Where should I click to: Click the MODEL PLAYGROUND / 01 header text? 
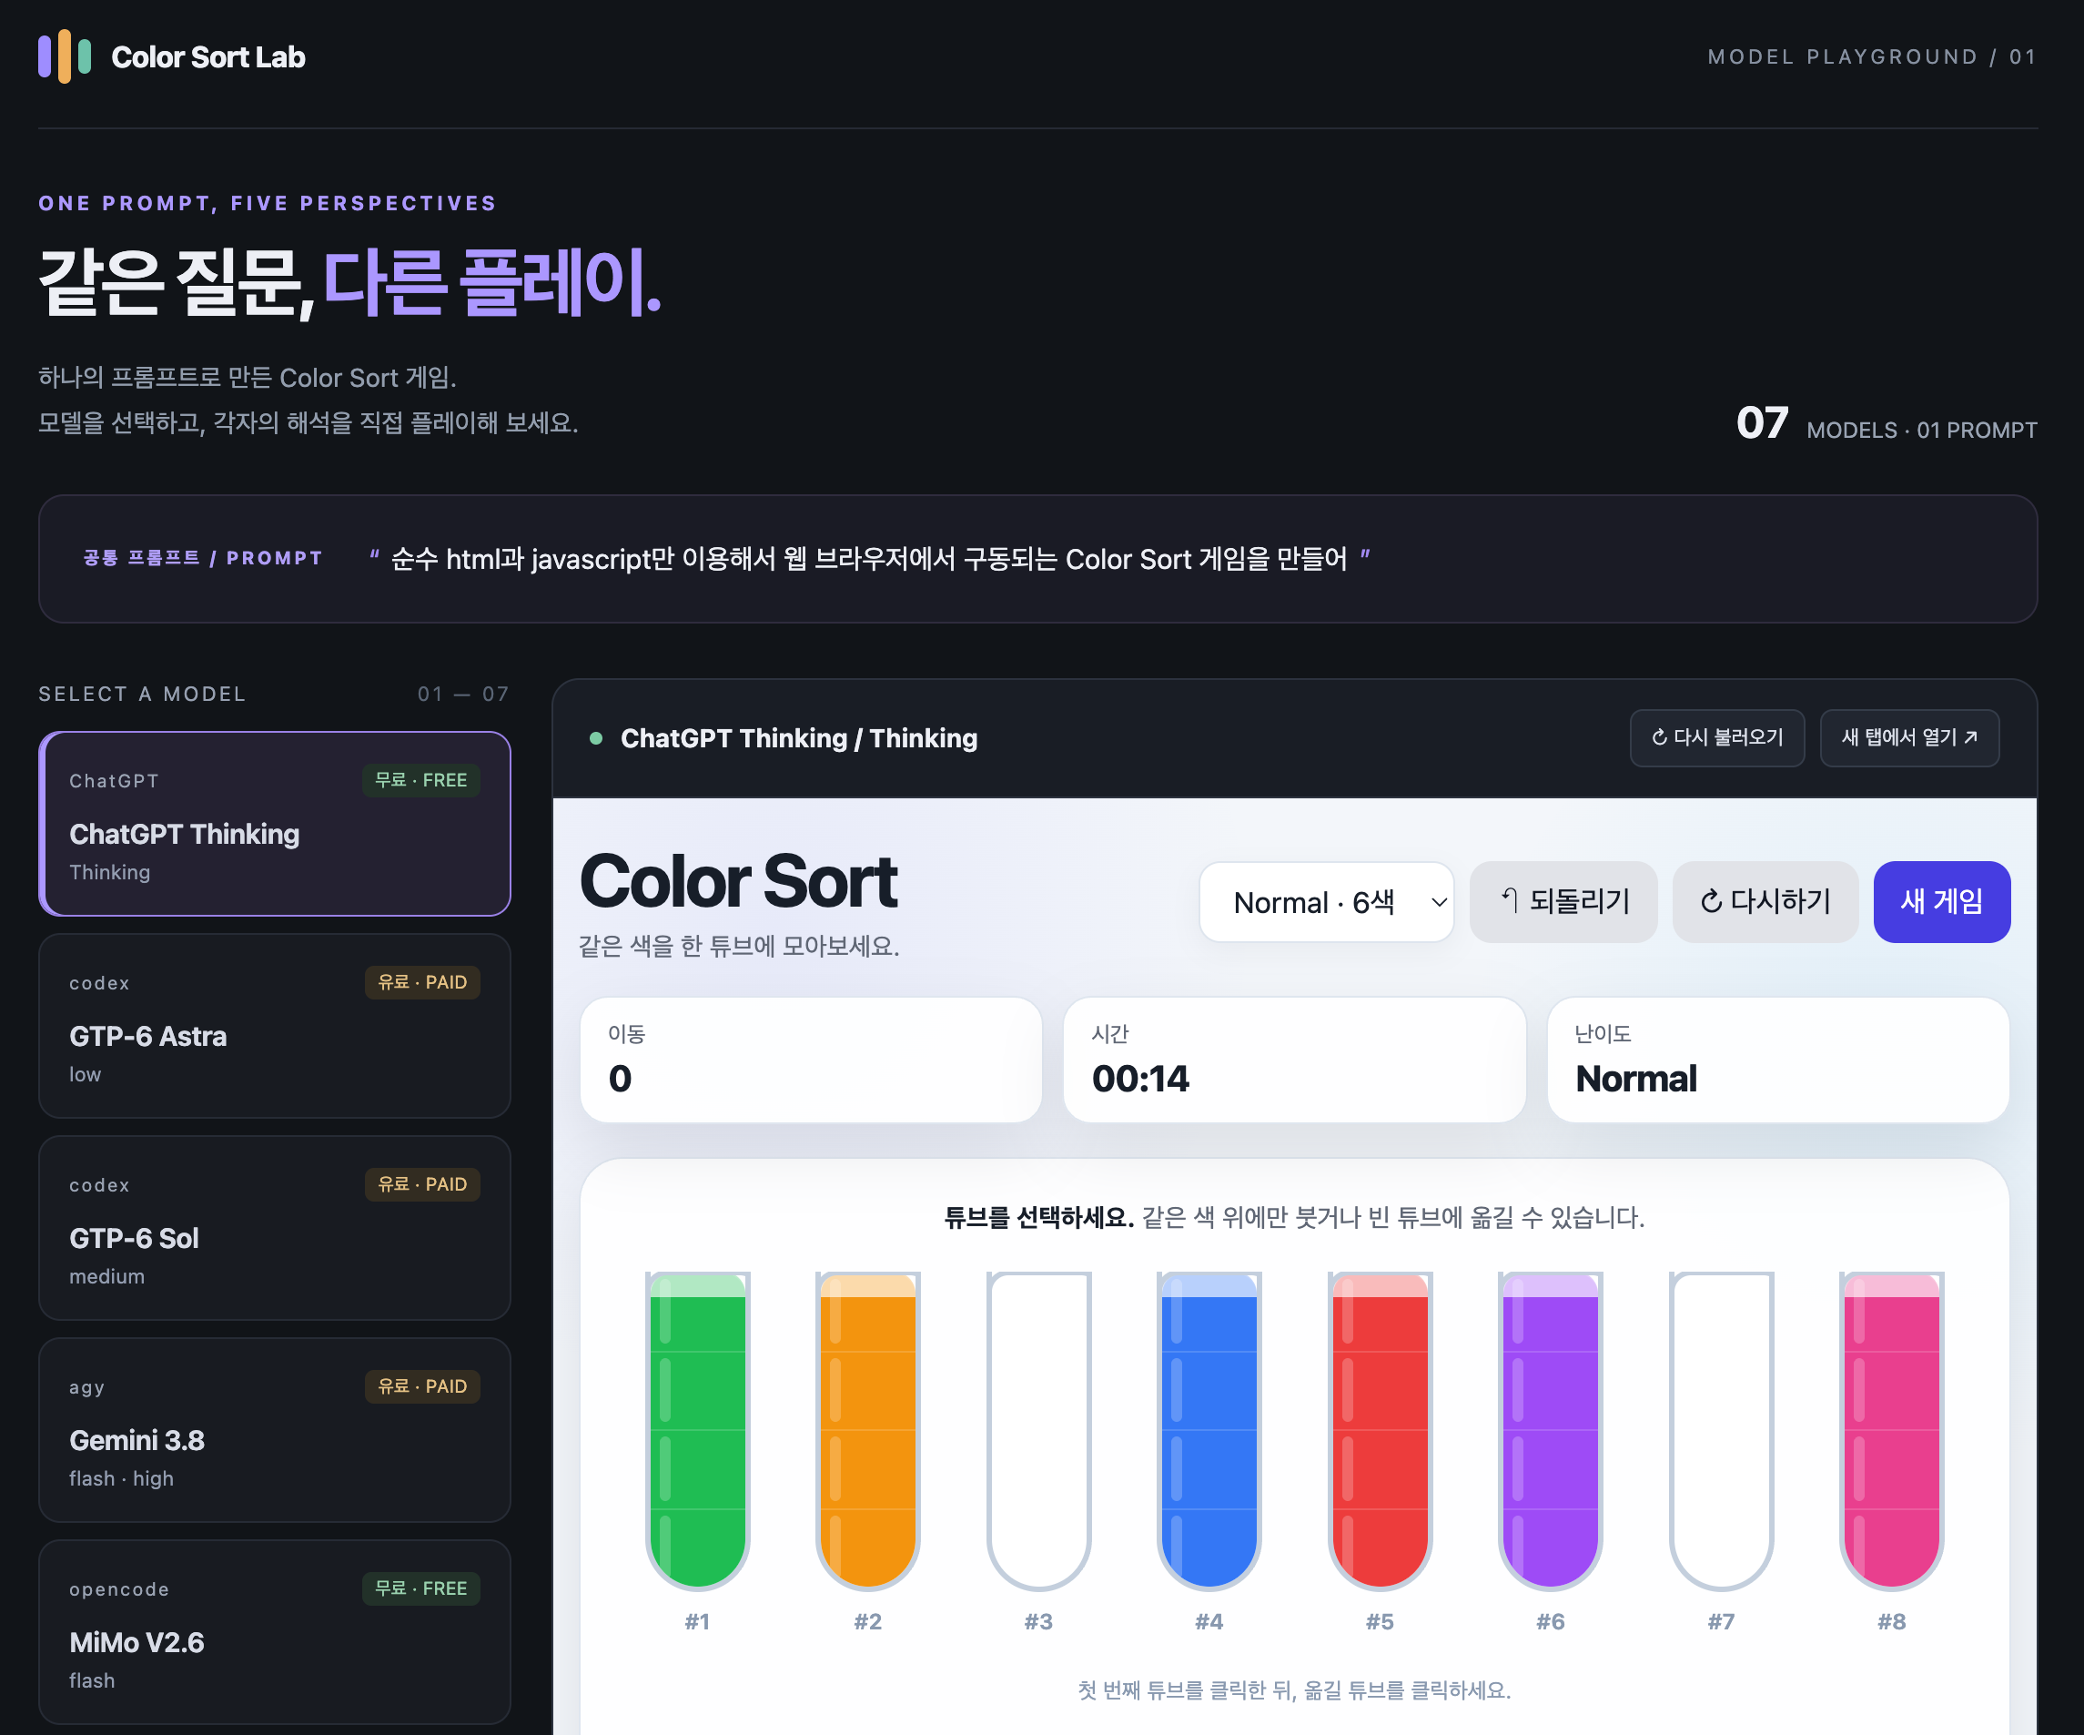point(1872,57)
